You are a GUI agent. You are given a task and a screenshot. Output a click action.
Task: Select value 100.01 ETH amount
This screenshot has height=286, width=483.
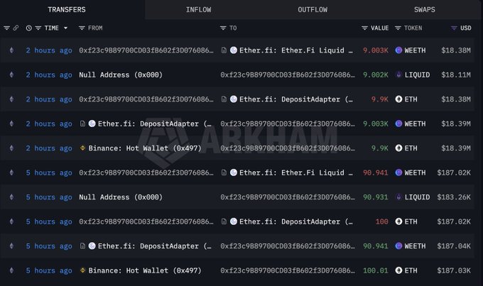pyautogui.click(x=376, y=270)
